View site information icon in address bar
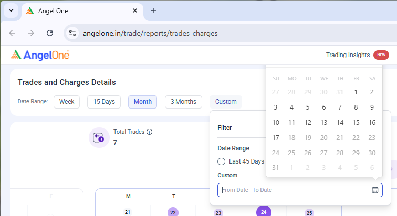Image resolution: width=397 pixels, height=216 pixels. 73,33
